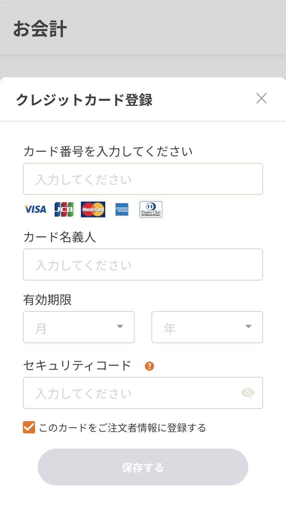Open the 月 month dropdown

[x=79, y=327]
